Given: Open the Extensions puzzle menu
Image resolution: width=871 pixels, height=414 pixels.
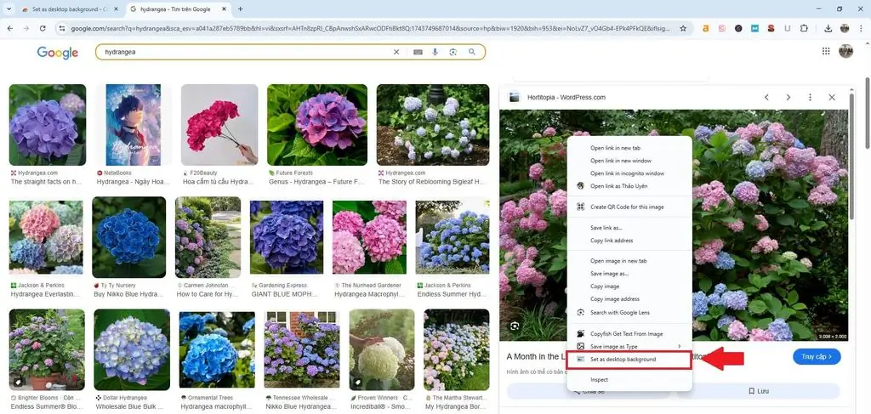Looking at the screenshot, I should (804, 28).
